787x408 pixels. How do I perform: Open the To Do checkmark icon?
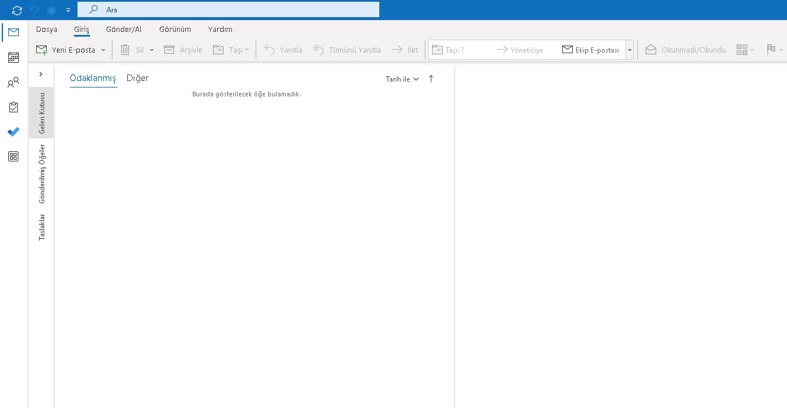point(13,132)
